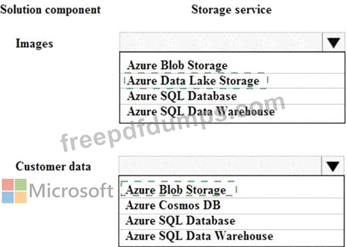Select Azure SQL Data Warehouse under Images
This screenshot has width=347, height=247.
(232, 111)
